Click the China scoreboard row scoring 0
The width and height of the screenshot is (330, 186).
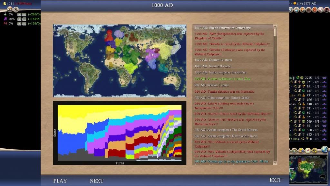pos(308,139)
